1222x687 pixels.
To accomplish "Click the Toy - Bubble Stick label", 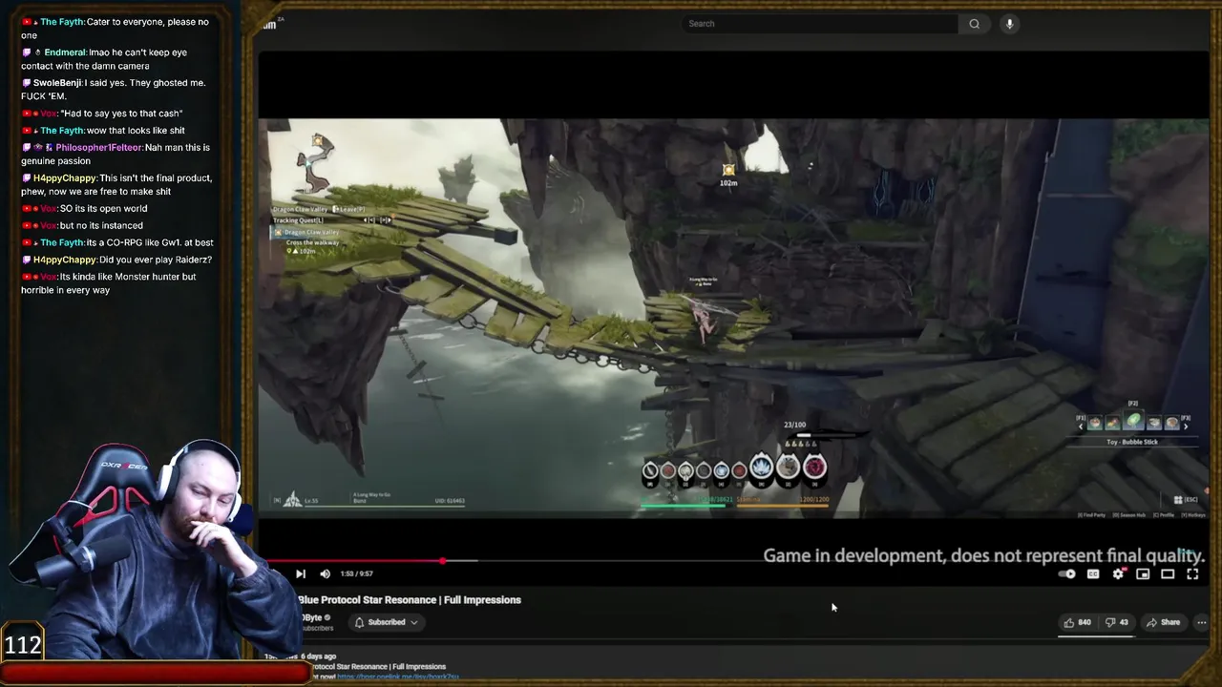I will (1132, 442).
